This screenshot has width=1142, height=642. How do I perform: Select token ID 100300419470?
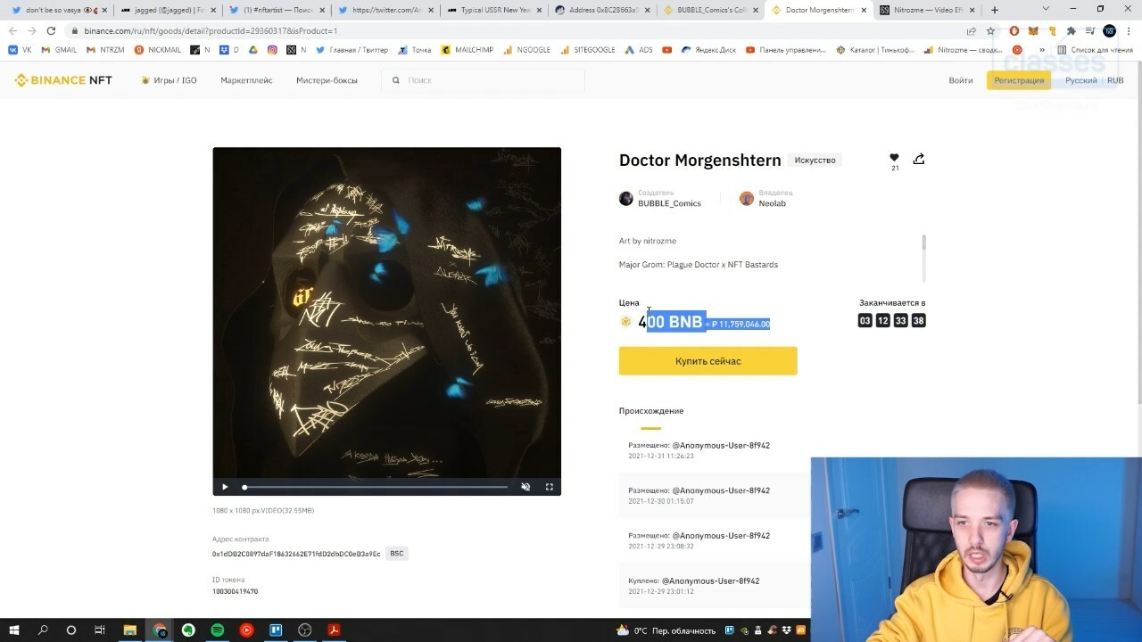click(235, 591)
